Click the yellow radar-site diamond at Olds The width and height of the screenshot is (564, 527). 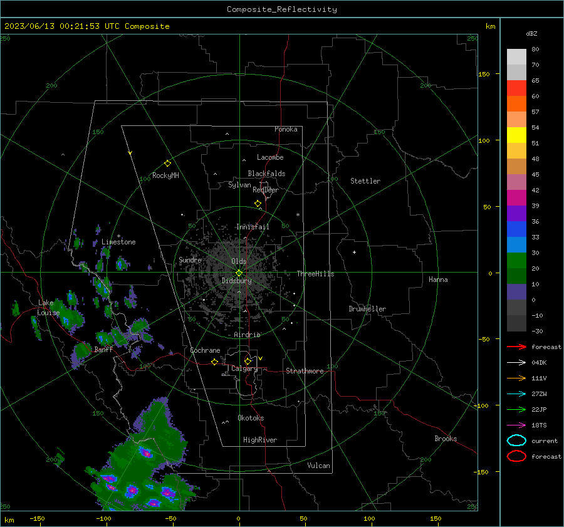point(239,273)
